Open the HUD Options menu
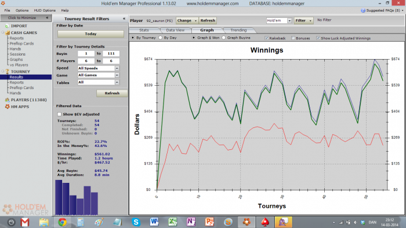 coord(45,10)
